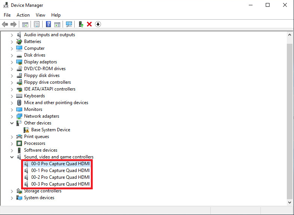Expand the IDE ATA/ATAPI controllers node
The height and width of the screenshot is (215, 294).
pyautogui.click(x=12, y=89)
